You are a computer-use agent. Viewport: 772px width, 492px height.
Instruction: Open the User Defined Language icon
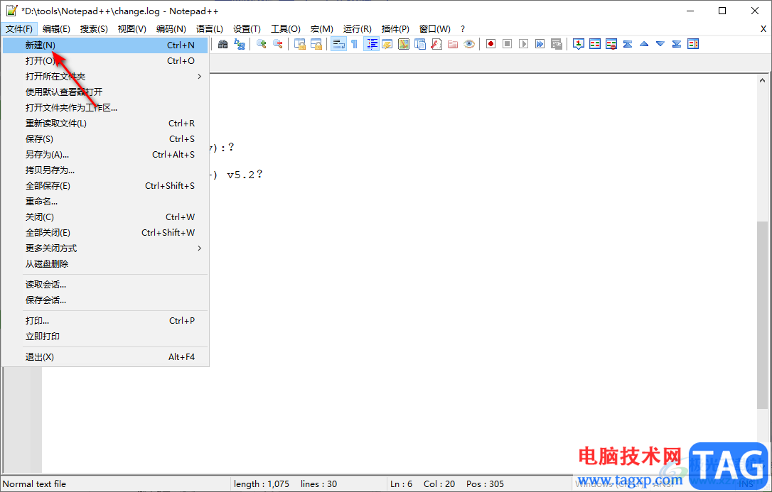[387, 44]
